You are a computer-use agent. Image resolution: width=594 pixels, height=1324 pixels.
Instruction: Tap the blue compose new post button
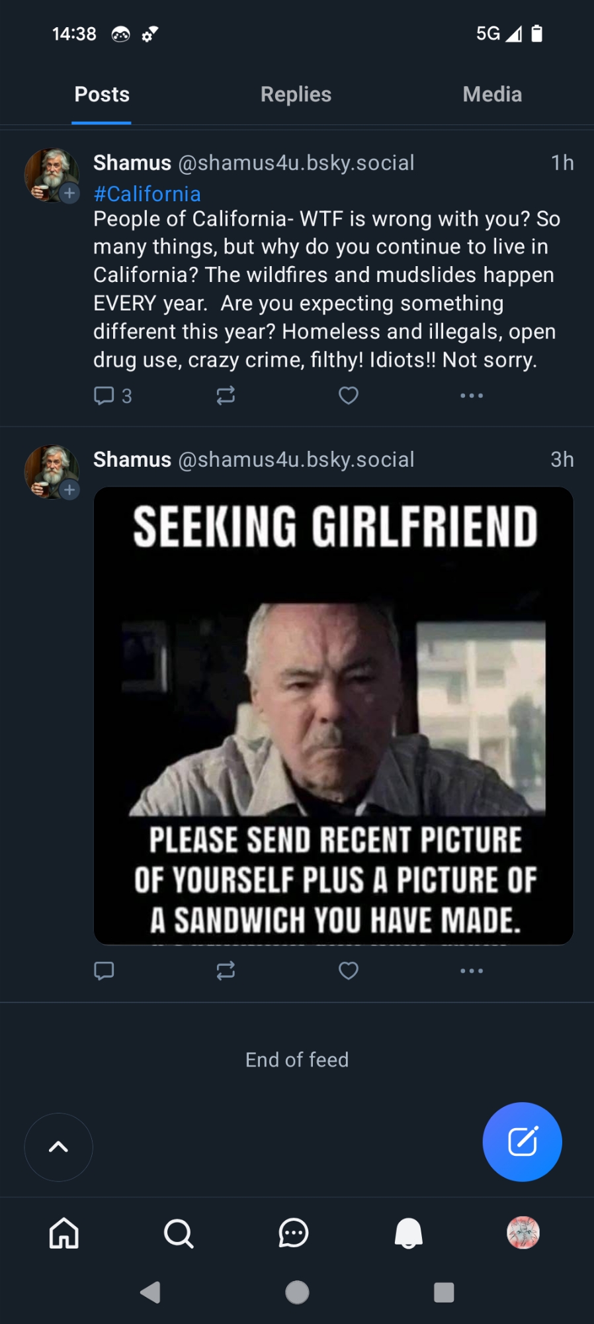click(x=522, y=1141)
